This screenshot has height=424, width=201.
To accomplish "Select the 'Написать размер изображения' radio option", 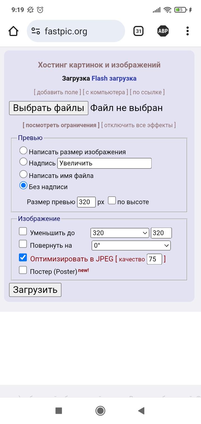I will coord(23,151).
